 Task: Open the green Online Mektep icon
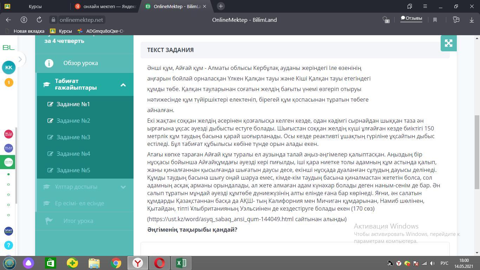coord(8,162)
